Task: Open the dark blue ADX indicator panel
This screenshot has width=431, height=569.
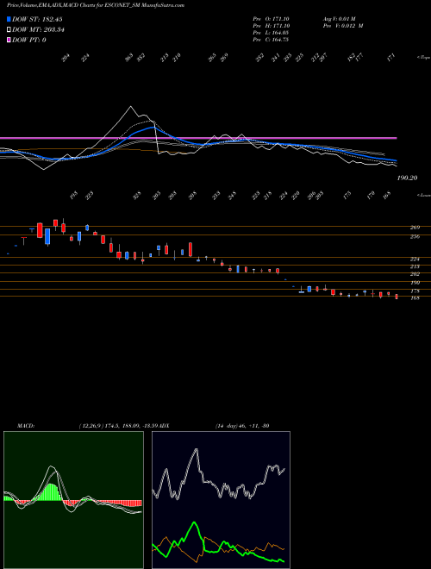Action: (x=221, y=500)
